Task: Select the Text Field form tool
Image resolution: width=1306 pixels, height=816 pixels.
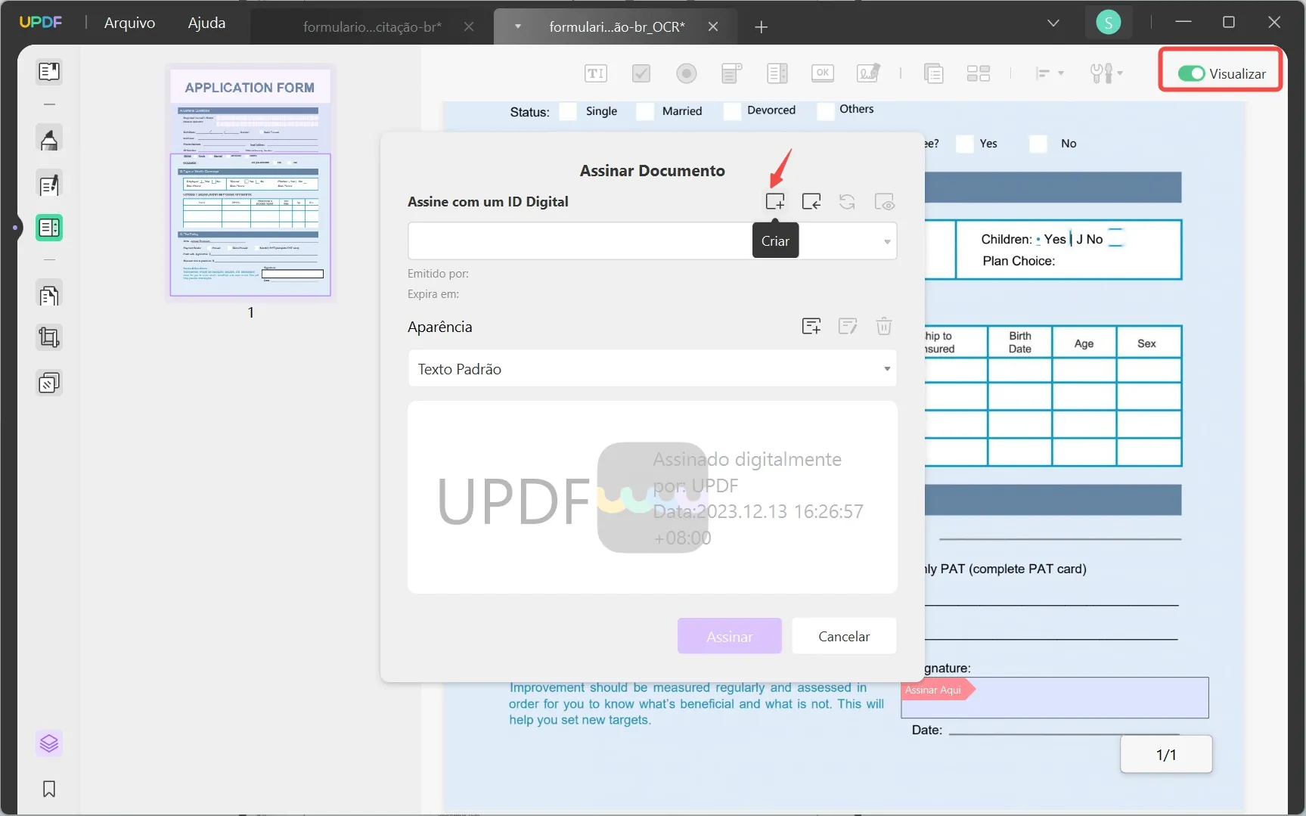Action: (596, 73)
